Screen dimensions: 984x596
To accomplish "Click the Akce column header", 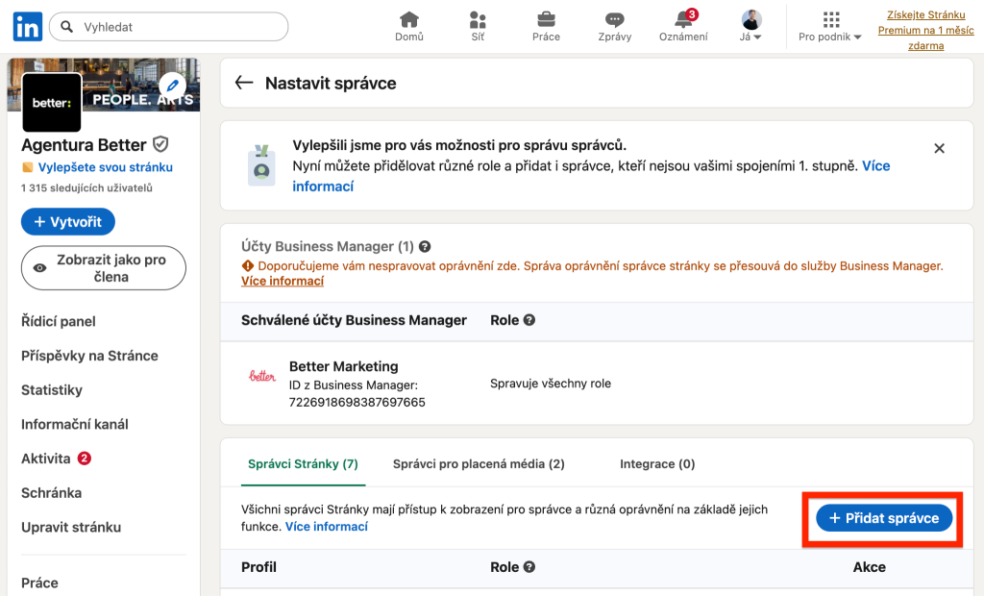I will pos(869,567).
